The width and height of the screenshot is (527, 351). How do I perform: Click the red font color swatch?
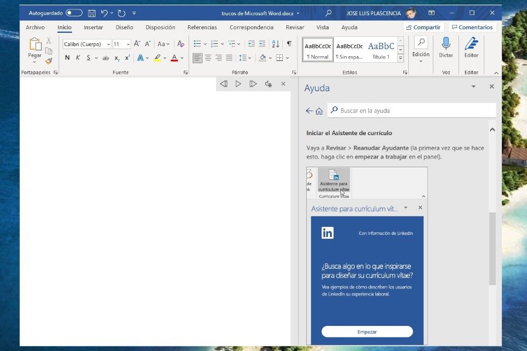174,58
